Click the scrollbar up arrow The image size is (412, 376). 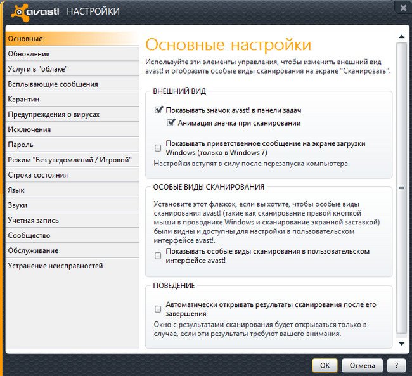click(x=401, y=37)
